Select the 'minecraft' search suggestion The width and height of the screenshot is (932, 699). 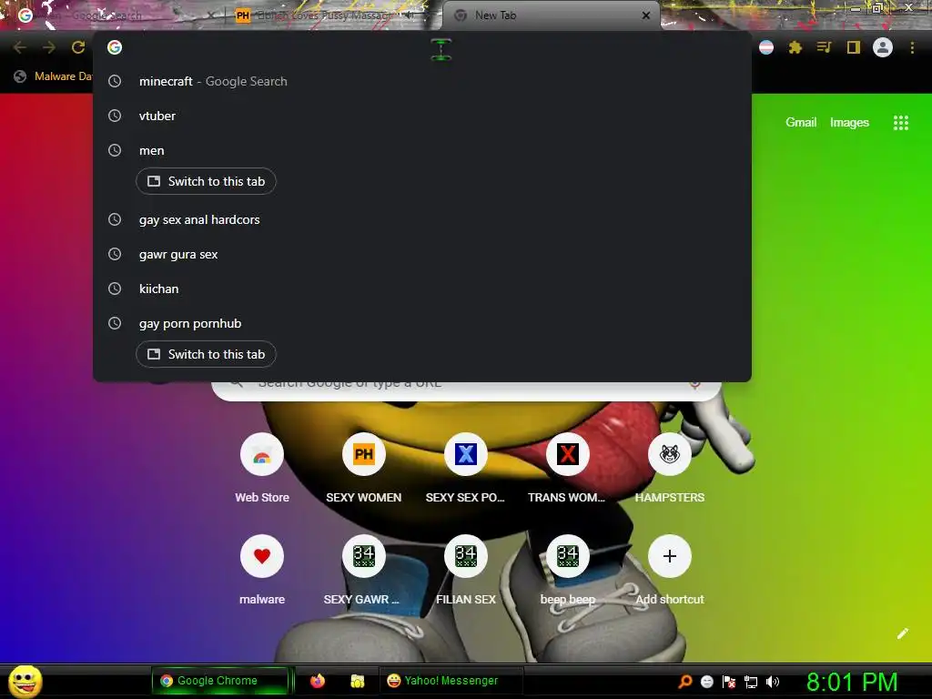pyautogui.click(x=422, y=81)
